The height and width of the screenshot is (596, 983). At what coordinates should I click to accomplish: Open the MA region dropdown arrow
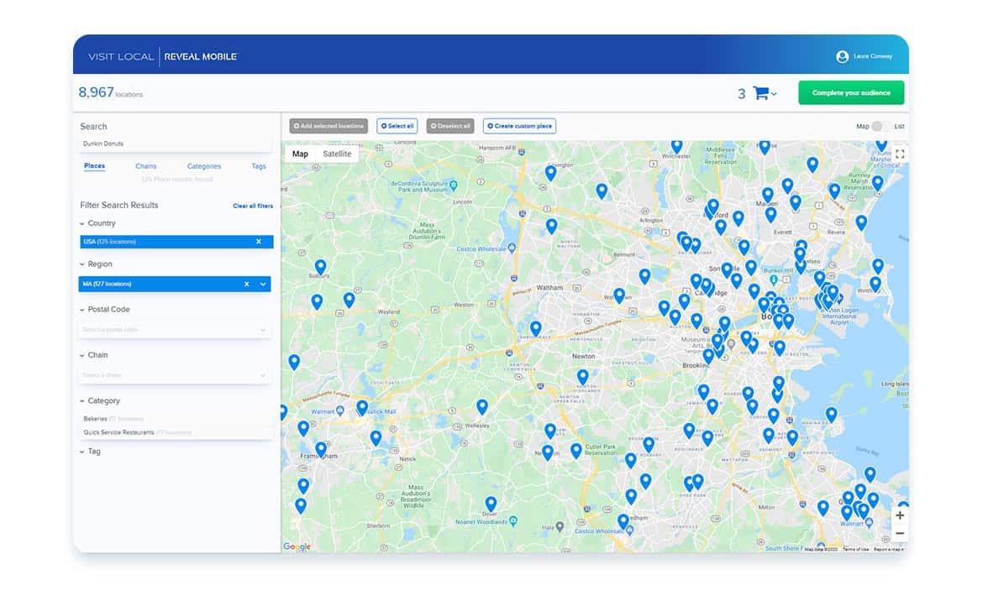point(263,285)
